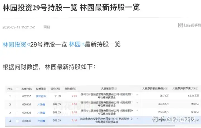Click the QR scan-to-phone icon
This screenshot has height=128, width=201.
click(x=180, y=25)
